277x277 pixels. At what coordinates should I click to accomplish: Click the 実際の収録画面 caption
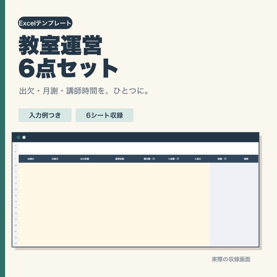pyautogui.click(x=231, y=259)
